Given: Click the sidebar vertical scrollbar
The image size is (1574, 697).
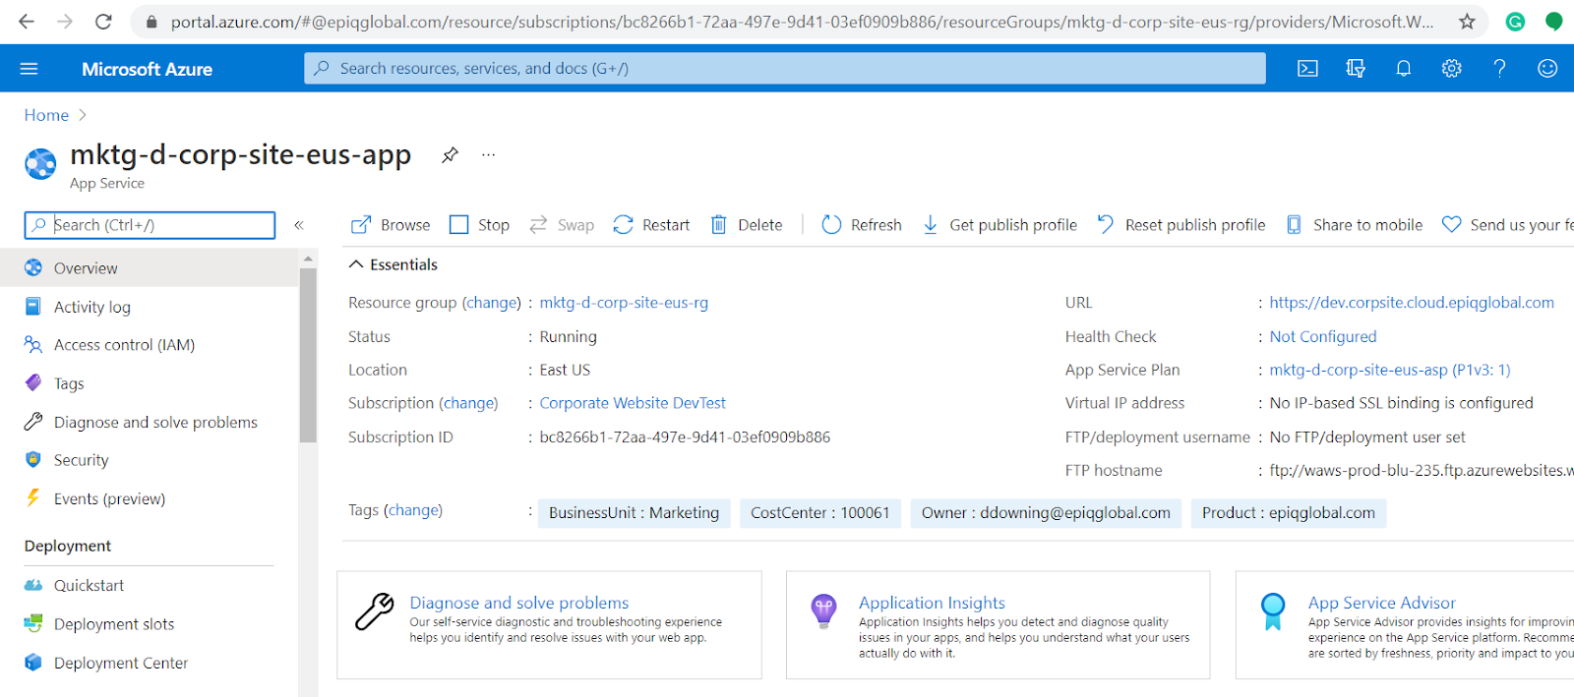Looking at the screenshot, I should pos(308,354).
